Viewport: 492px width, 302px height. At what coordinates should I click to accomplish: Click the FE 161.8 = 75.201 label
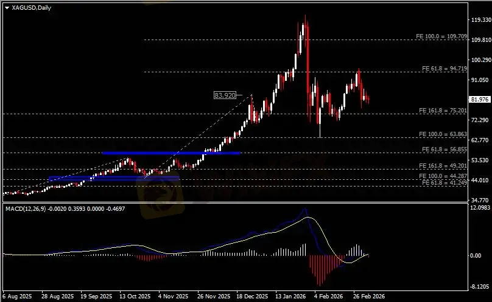[443, 111]
